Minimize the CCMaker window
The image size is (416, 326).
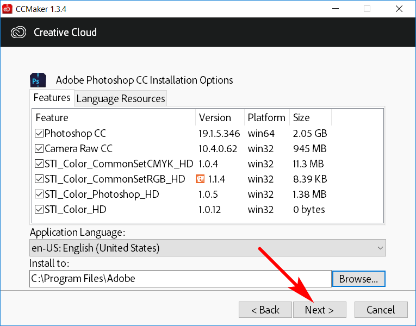(336, 9)
